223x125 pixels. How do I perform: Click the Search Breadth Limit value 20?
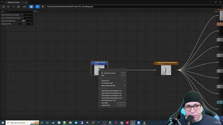pyautogui.click(x=28, y=21)
